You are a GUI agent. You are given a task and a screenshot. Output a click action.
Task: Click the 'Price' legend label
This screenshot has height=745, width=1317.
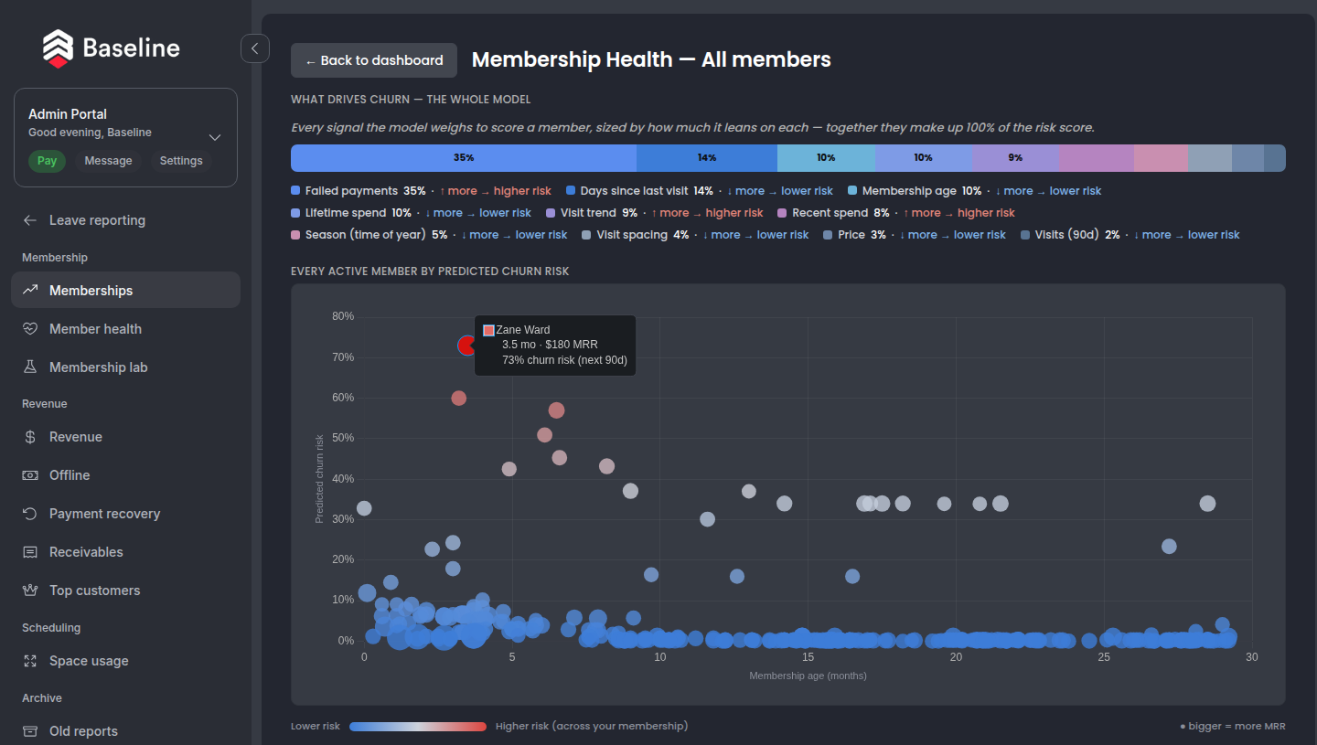tap(851, 235)
